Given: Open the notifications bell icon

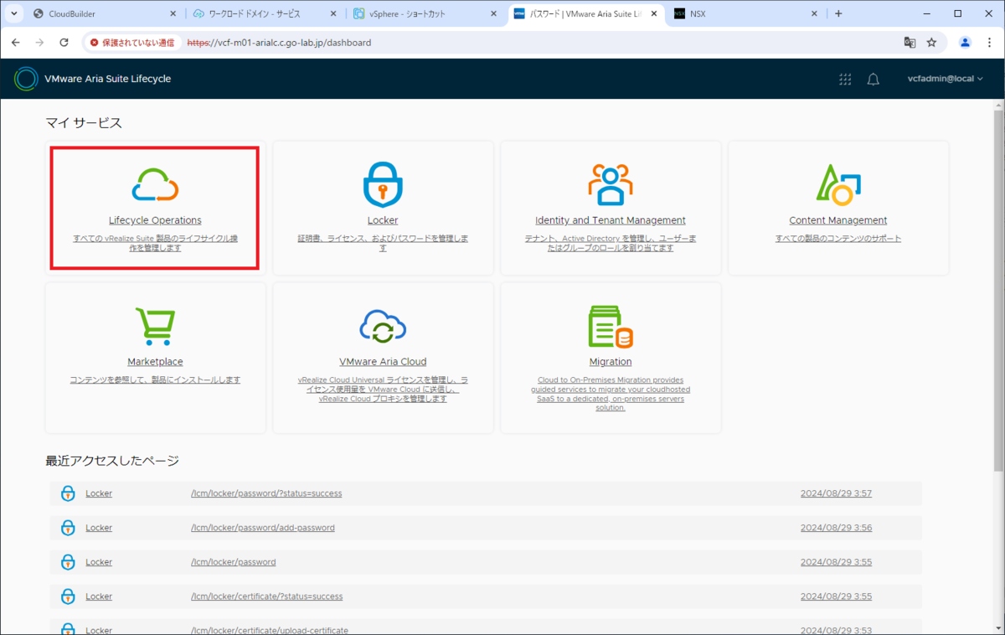Looking at the screenshot, I should click(874, 79).
